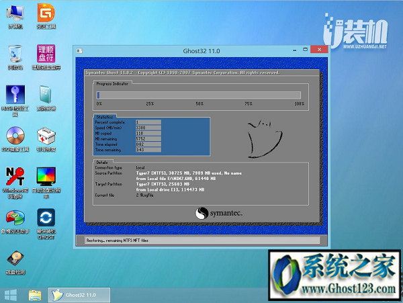Close the Ghost32 11.0 window

pos(319,49)
